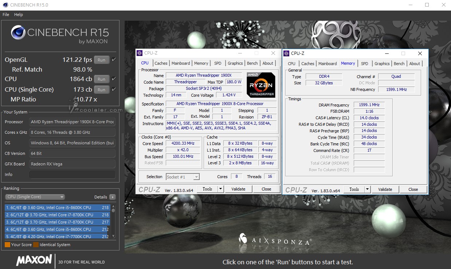The height and width of the screenshot is (269, 451).
Task: Switch to the CPU tab in the CPU-Z Memory window
Action: pos(292,64)
